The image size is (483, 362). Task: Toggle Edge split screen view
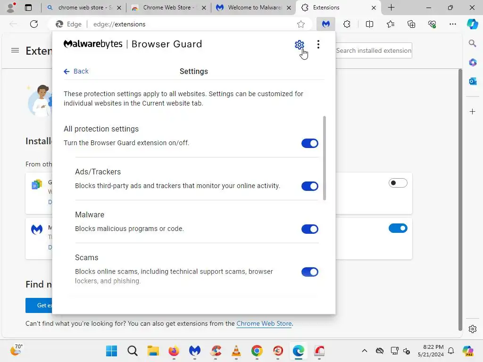point(369,24)
